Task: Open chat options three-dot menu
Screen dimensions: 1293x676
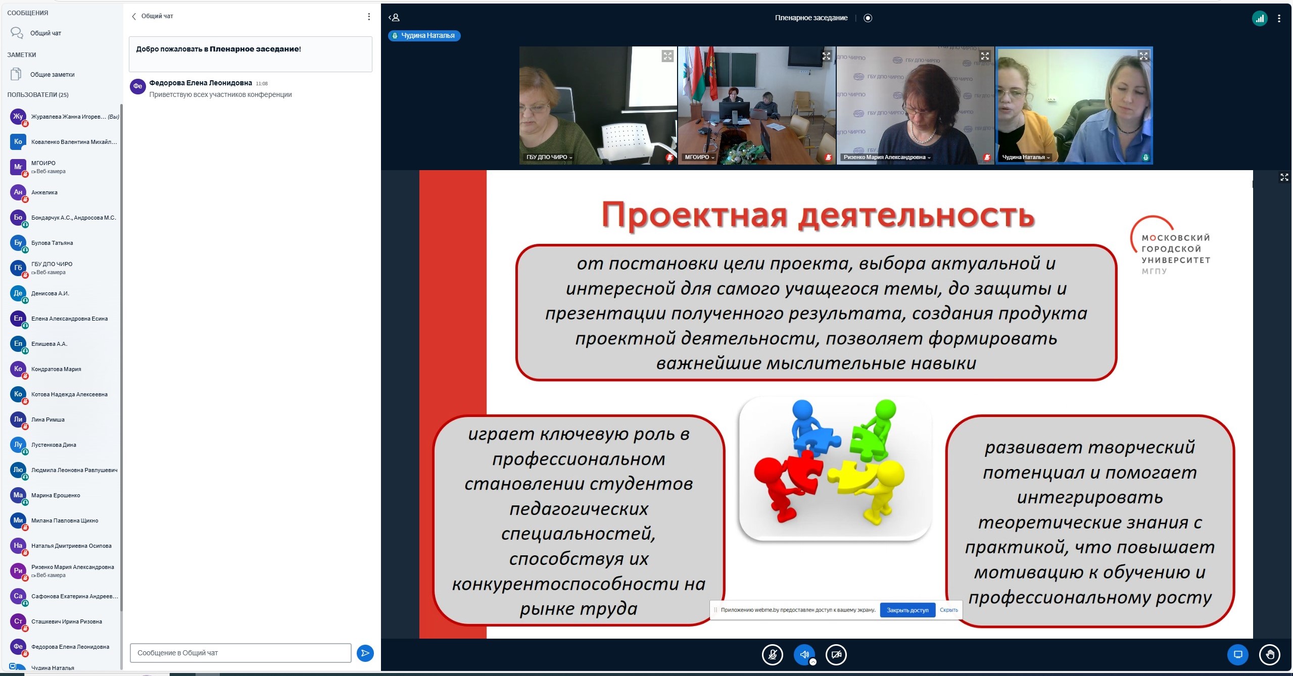Action: (369, 17)
